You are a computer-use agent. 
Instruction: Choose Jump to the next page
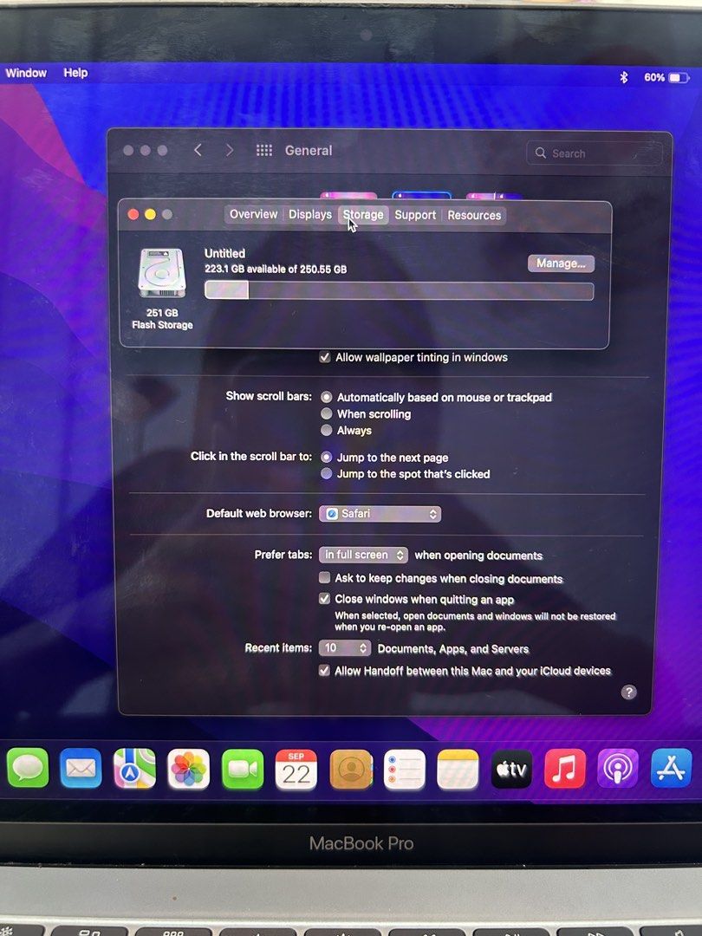click(327, 458)
